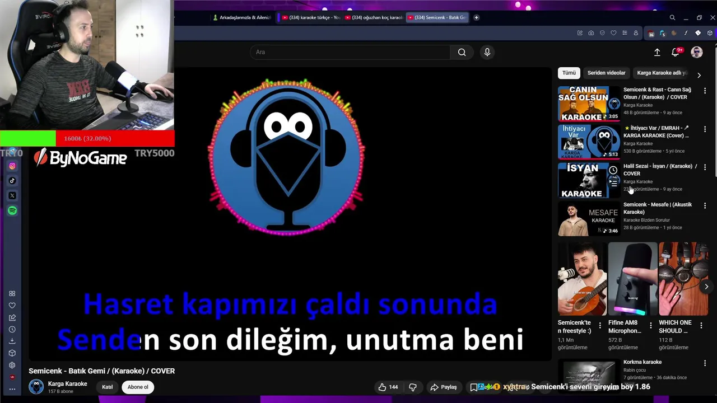Click the YouTube upload arrow icon
The height and width of the screenshot is (403, 717).
pyautogui.click(x=657, y=52)
